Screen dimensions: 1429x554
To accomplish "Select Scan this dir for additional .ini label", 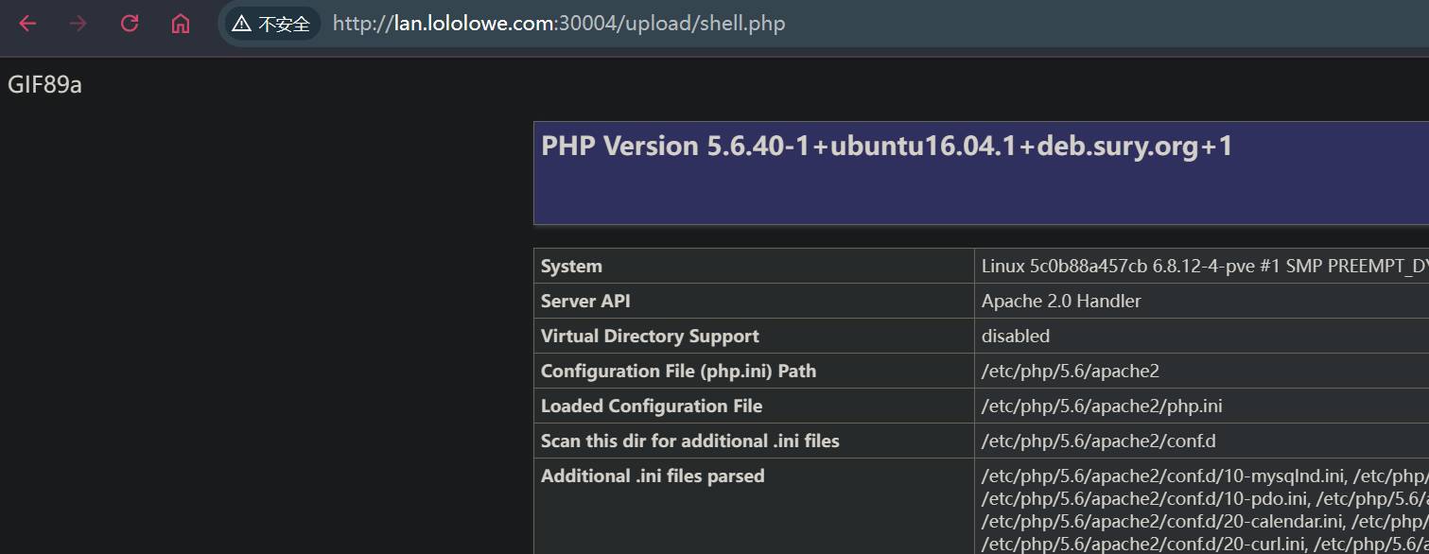I will [x=689, y=441].
